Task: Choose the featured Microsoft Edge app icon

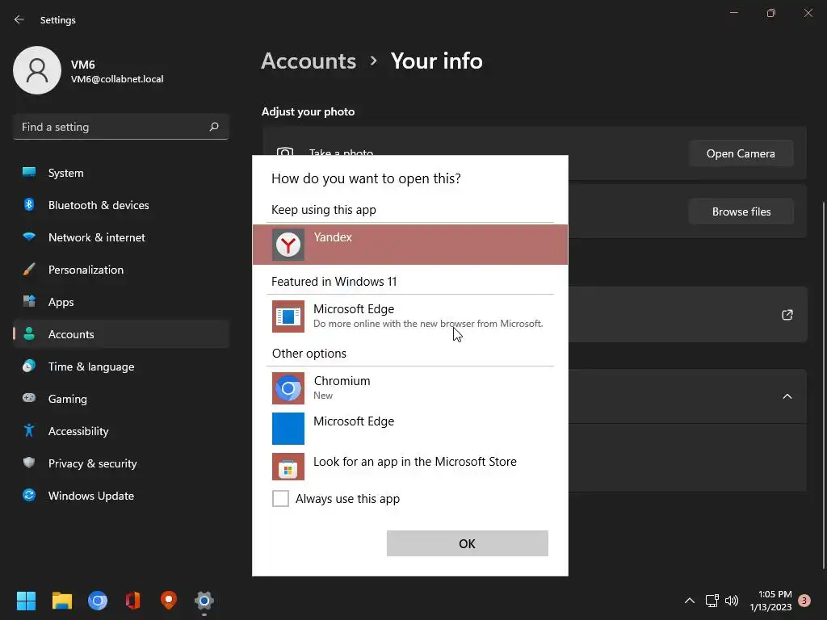Action: pos(288,316)
